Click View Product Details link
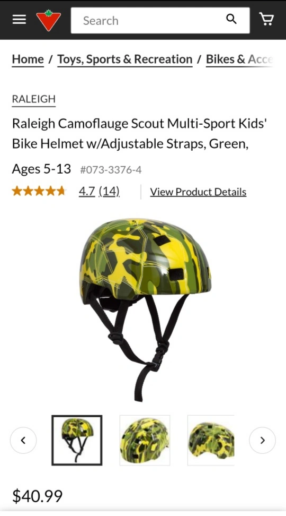The height and width of the screenshot is (516, 286). pyautogui.click(x=198, y=192)
